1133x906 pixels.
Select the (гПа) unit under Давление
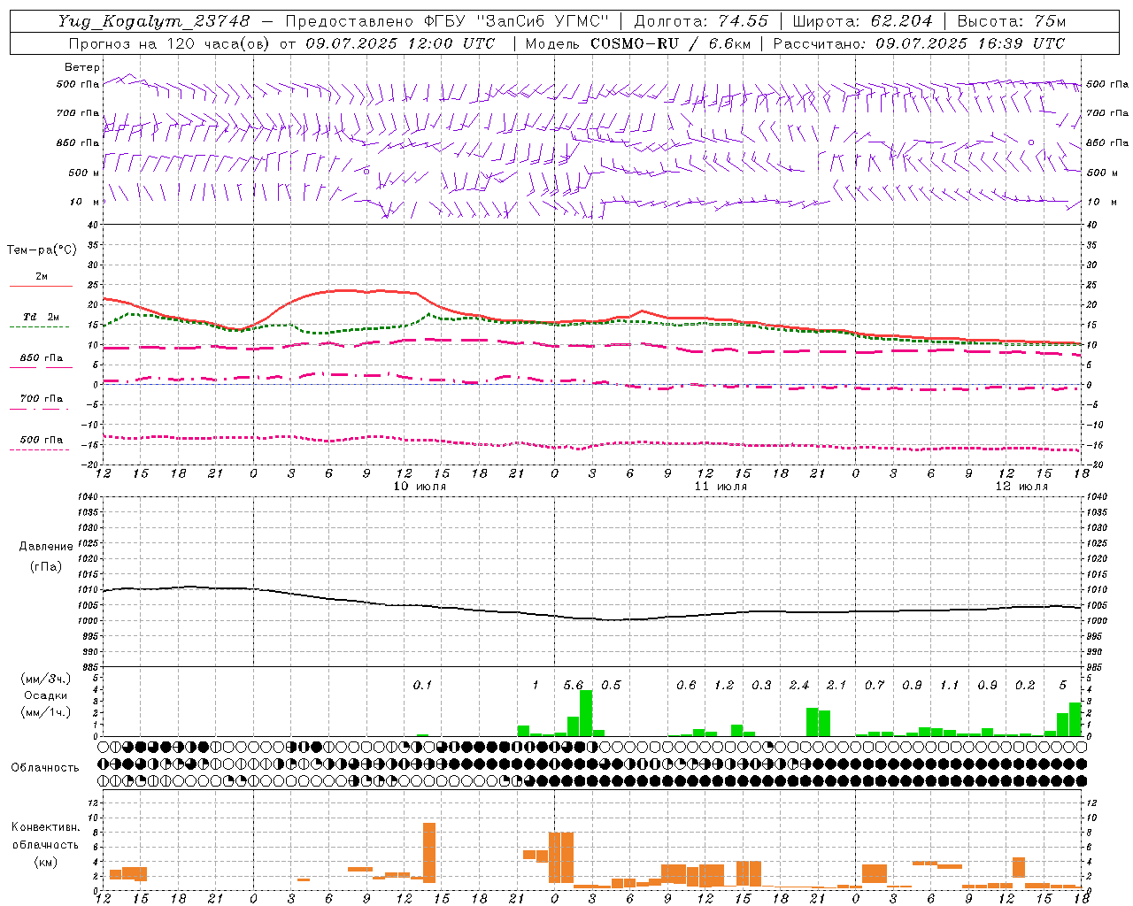point(46,567)
